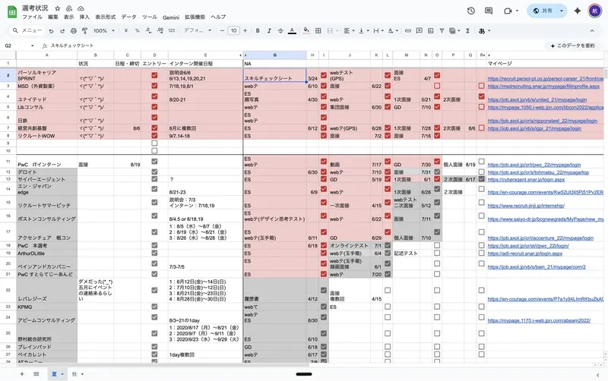608x381 pixels.
Task: Format cells as percent
Action: [138, 30]
